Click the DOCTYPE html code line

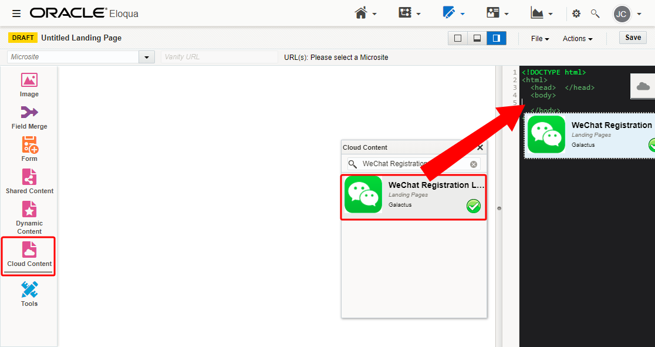(x=554, y=72)
